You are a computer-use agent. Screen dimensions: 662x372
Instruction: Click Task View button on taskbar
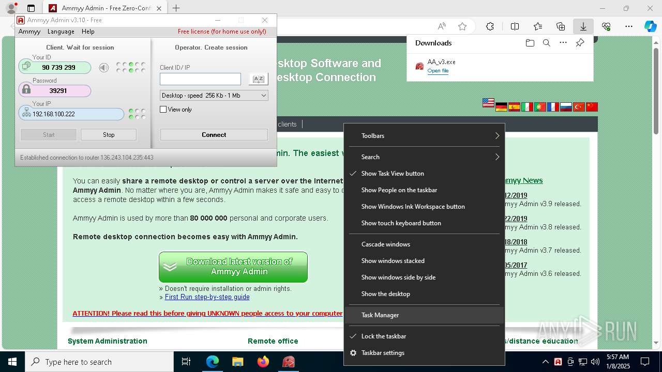coord(186,362)
